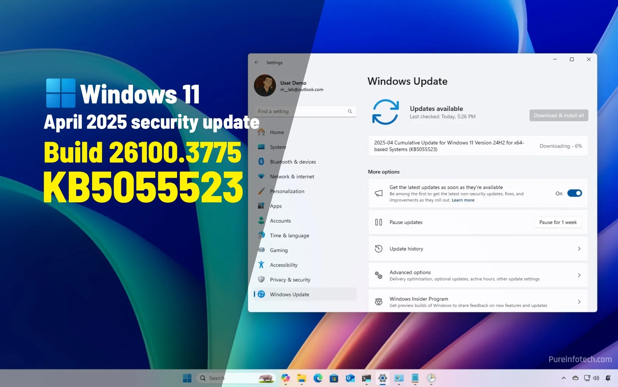The height and width of the screenshot is (387, 618).
Task: Open File Explorer from the taskbar
Action: [x=302, y=378]
